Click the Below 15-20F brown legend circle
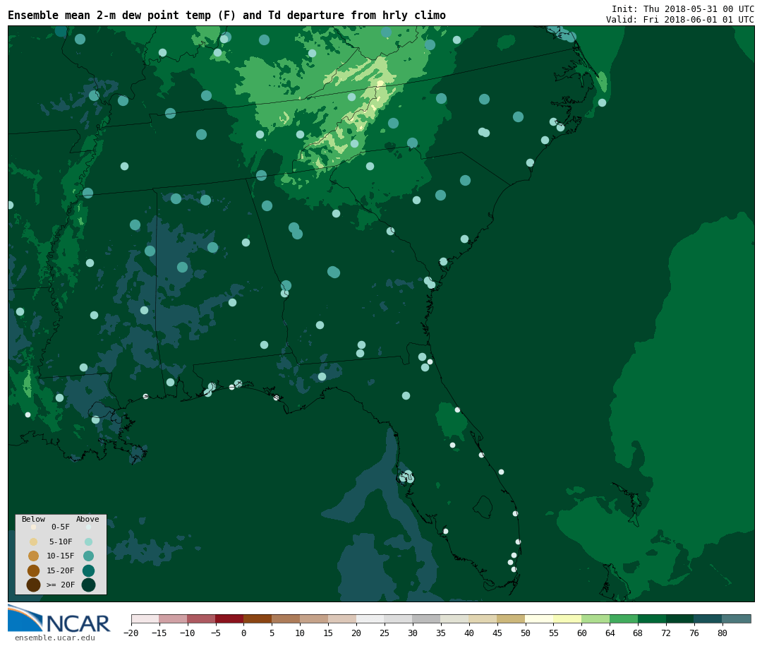Screen dimensions: 762x646 click(x=34, y=570)
